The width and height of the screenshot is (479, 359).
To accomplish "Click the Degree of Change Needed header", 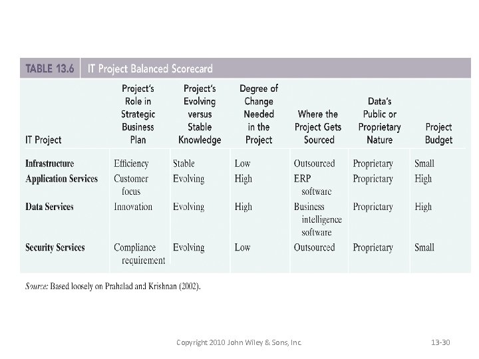I will [x=259, y=114].
